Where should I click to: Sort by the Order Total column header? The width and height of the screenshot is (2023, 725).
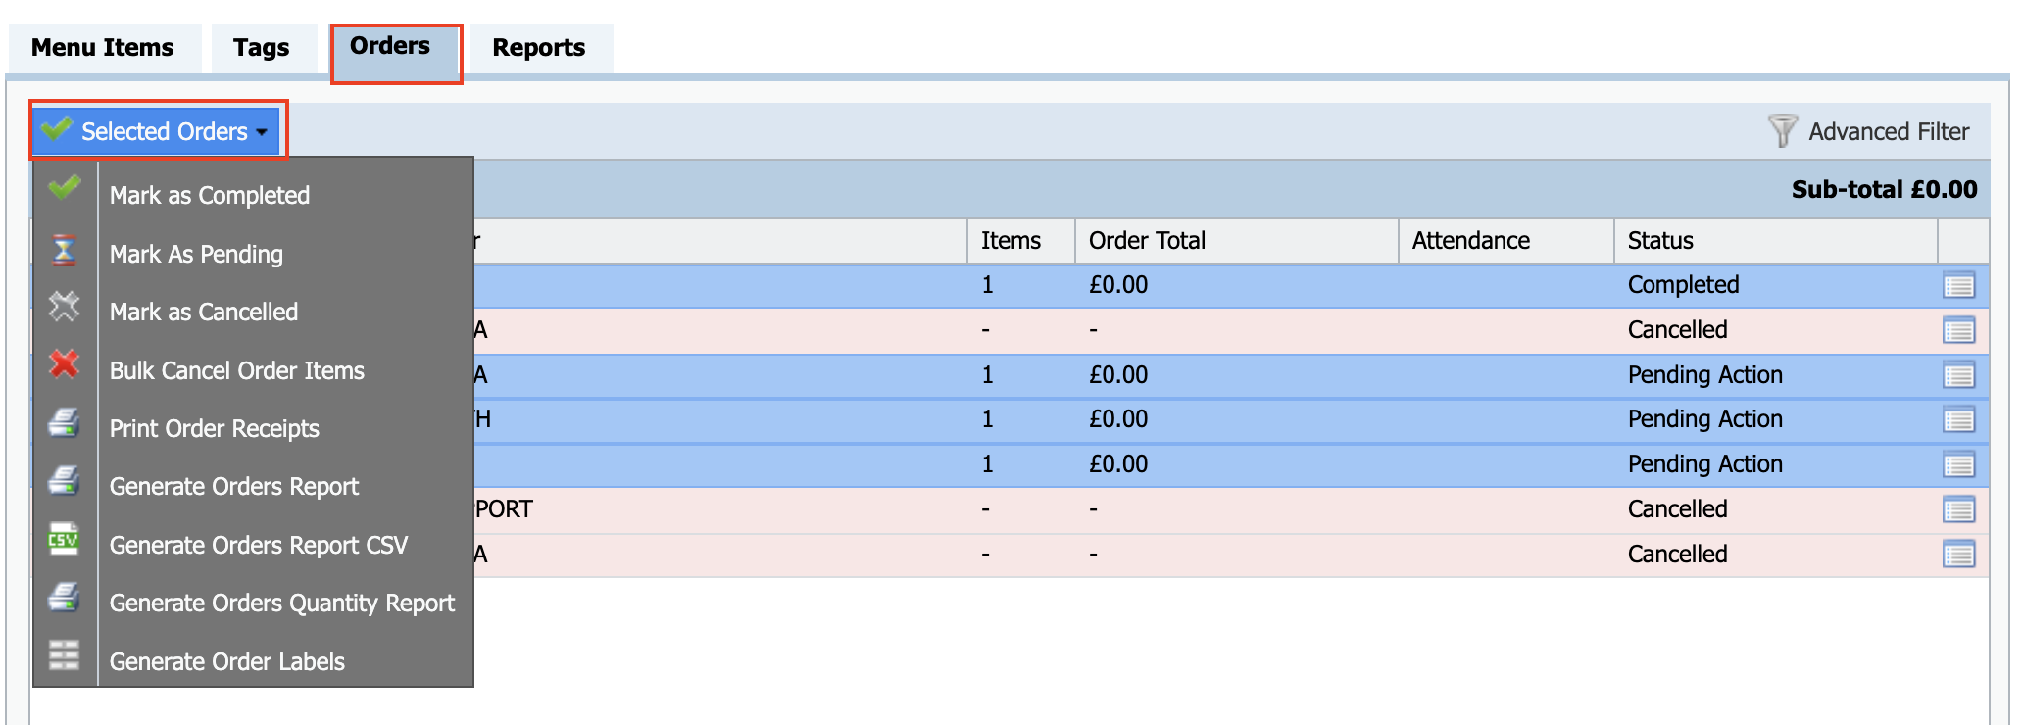click(x=1147, y=241)
